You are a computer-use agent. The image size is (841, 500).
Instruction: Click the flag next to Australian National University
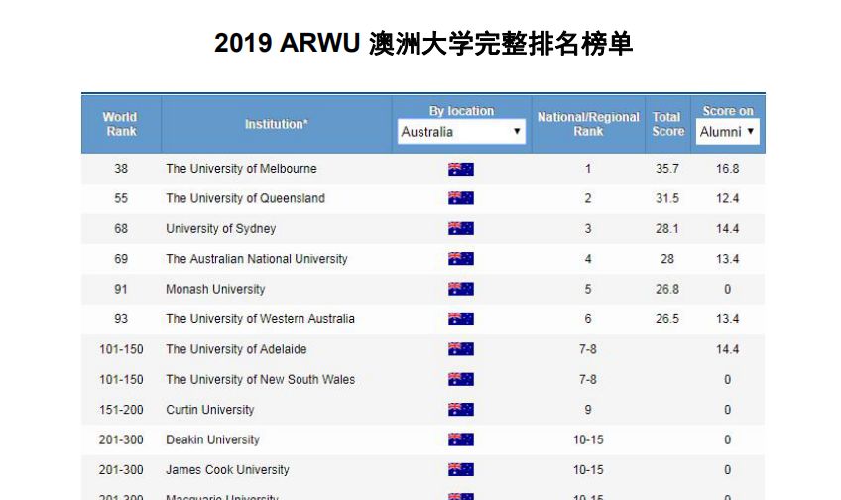(460, 259)
